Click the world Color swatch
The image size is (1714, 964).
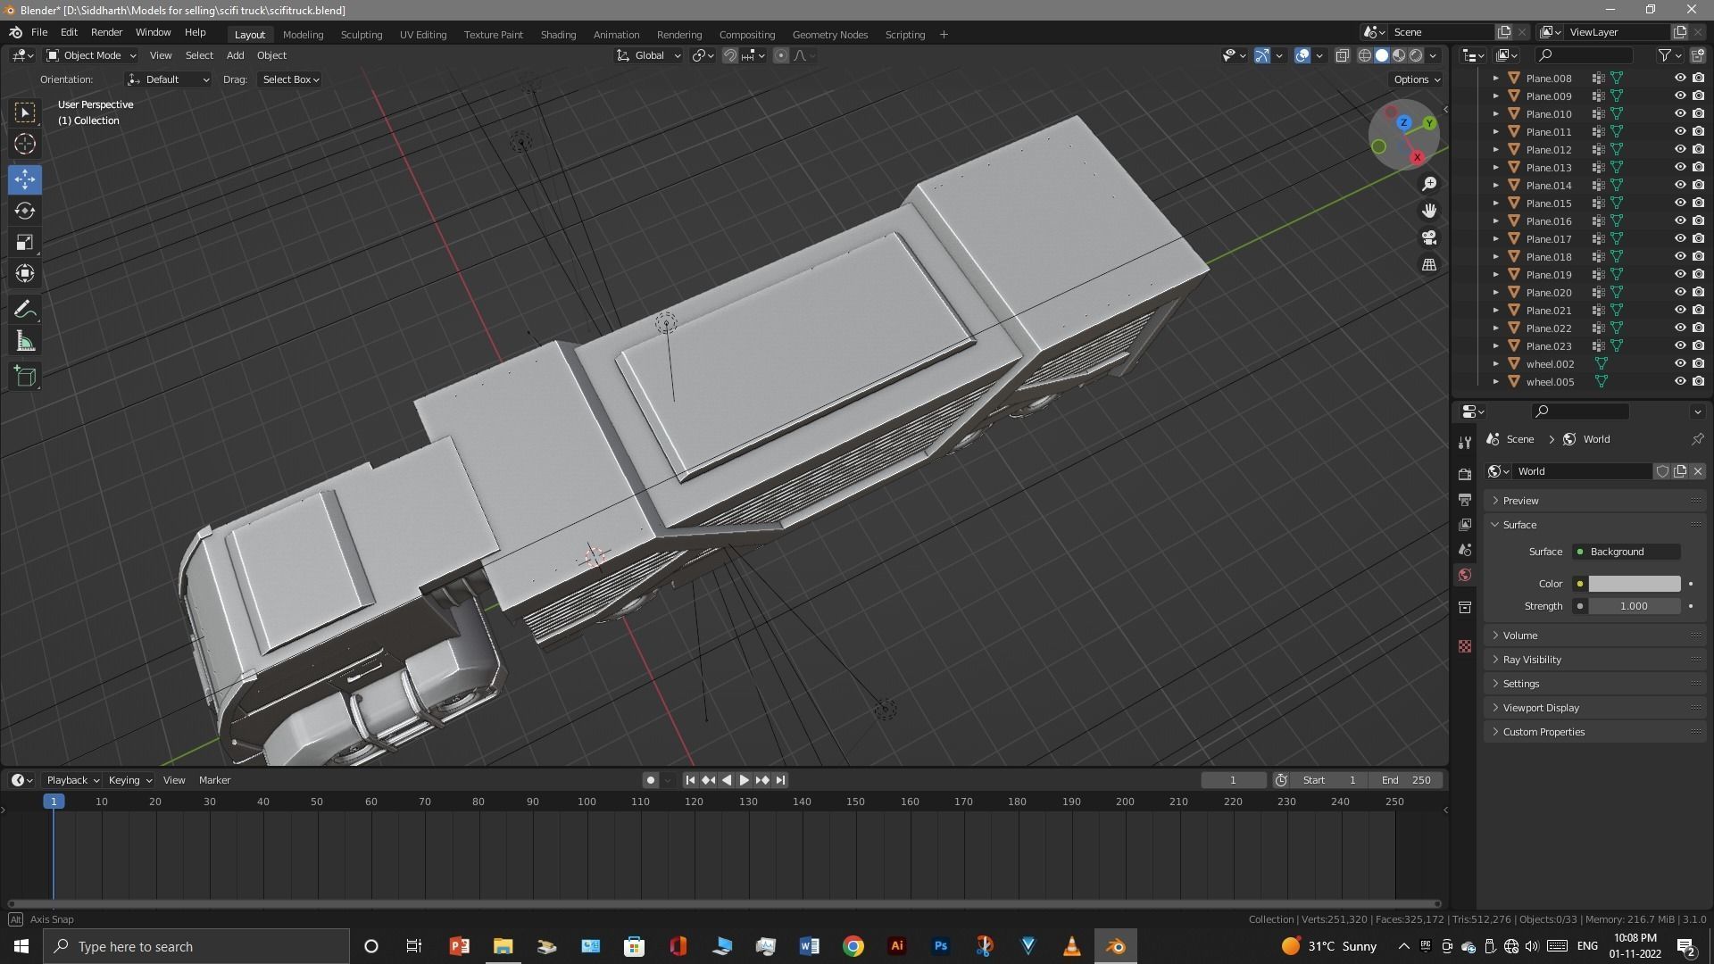point(1634,584)
